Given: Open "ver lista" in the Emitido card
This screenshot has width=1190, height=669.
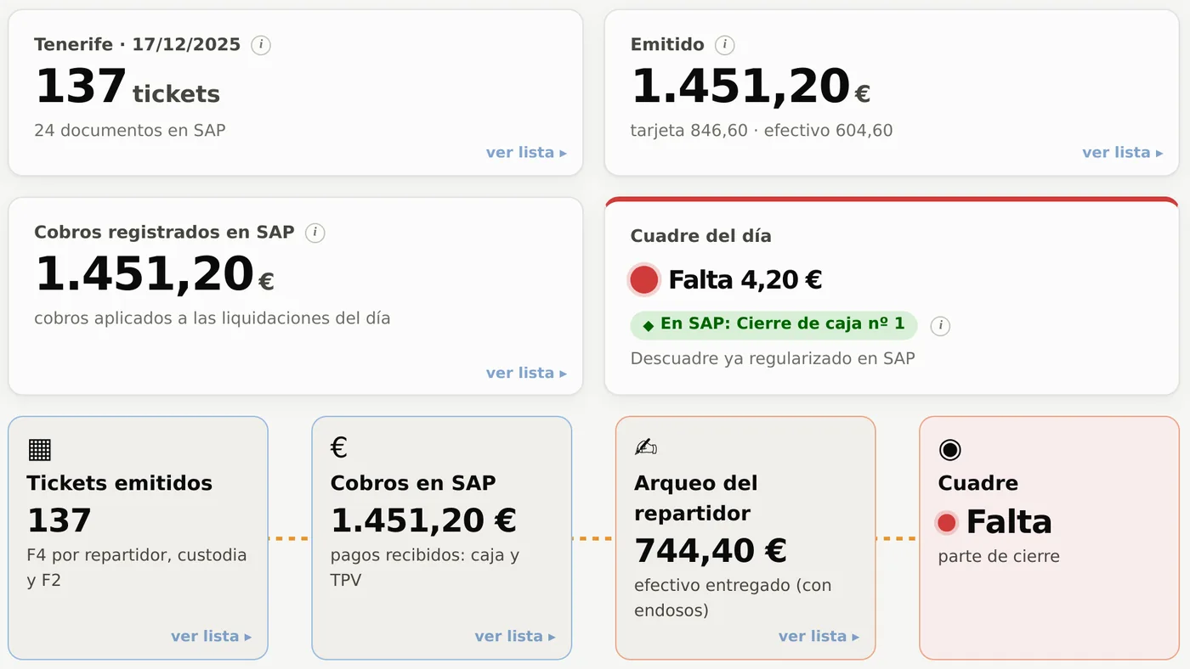Looking at the screenshot, I should click(1122, 153).
